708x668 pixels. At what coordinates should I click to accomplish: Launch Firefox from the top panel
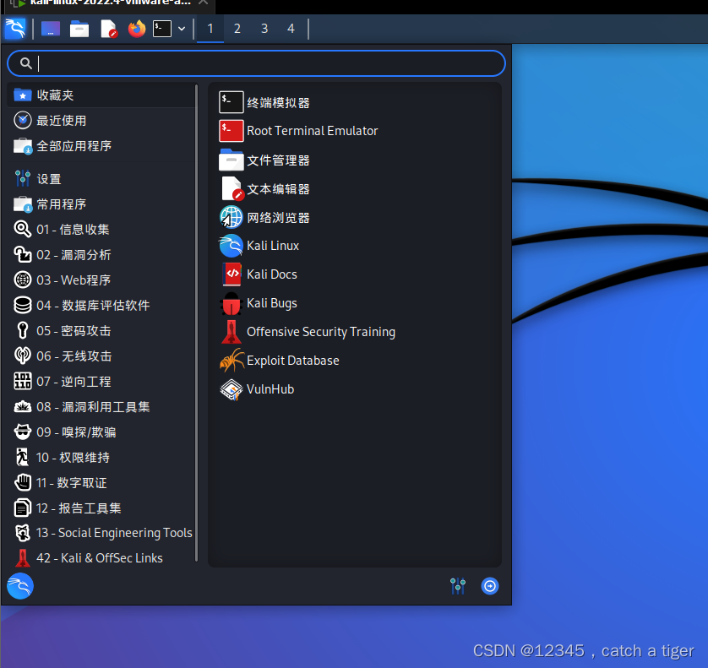[x=137, y=29]
